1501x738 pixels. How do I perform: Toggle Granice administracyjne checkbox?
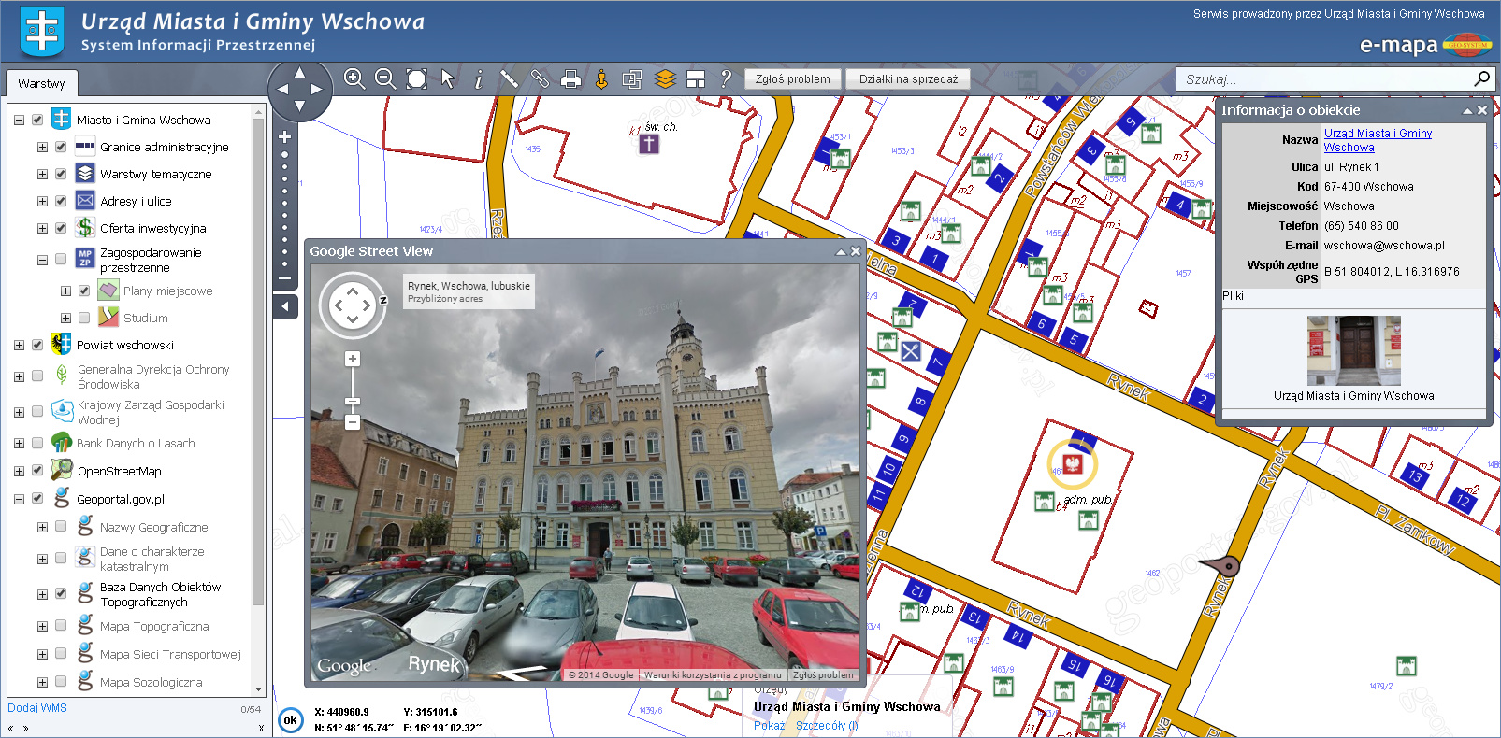pyautogui.click(x=61, y=147)
